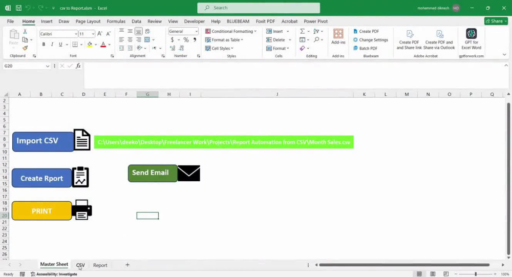Click the AutoSum sigma icon
512x277 pixels.
coord(302,31)
